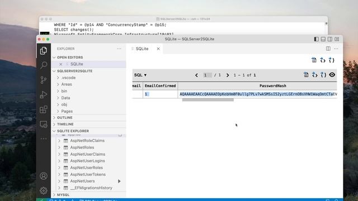Select the EmailConfirmed cell value 1
Screen dimensions: 358x201
coord(146,94)
